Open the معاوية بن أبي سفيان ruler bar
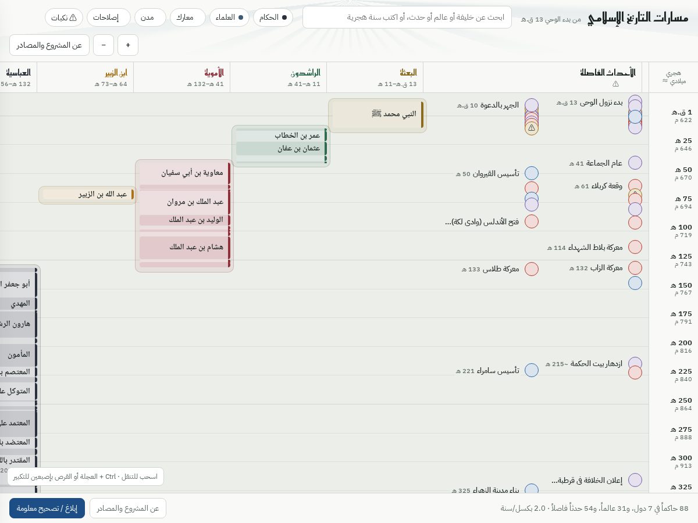The width and height of the screenshot is (698, 523). pos(185,173)
